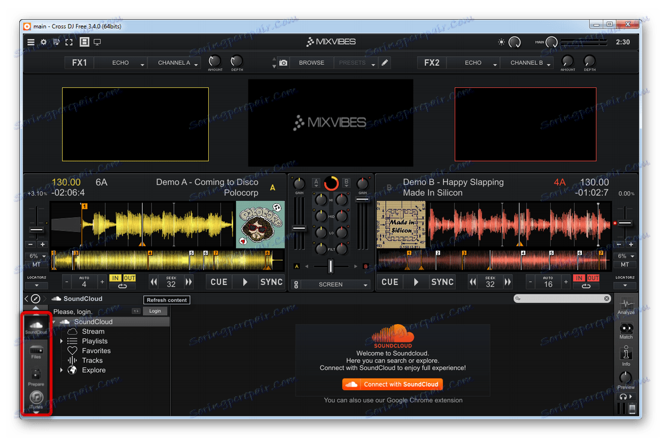Open CHANNEL B routing dropdown
Viewport: 662px width, 439px height.
[x=527, y=63]
